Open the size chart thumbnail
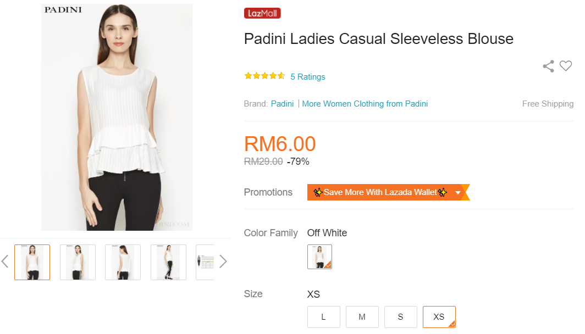 206,262
